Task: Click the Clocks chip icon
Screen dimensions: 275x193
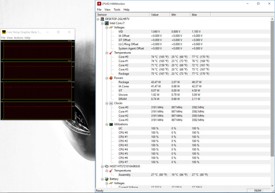Action: coord(111,103)
